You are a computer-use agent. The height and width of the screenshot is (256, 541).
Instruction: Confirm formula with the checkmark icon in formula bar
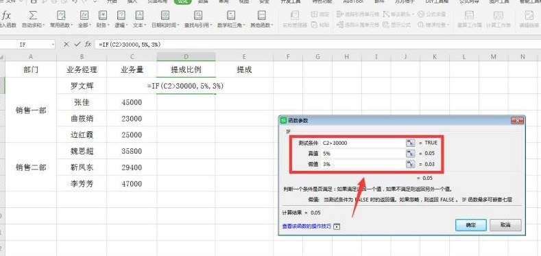coord(77,44)
